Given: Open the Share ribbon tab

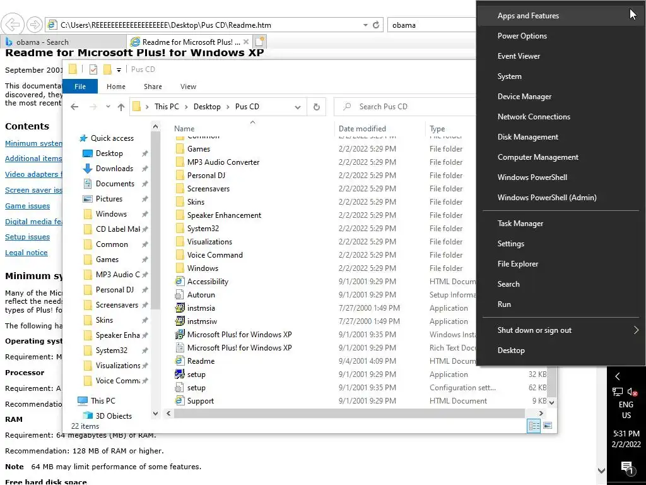Looking at the screenshot, I should click(x=153, y=87).
